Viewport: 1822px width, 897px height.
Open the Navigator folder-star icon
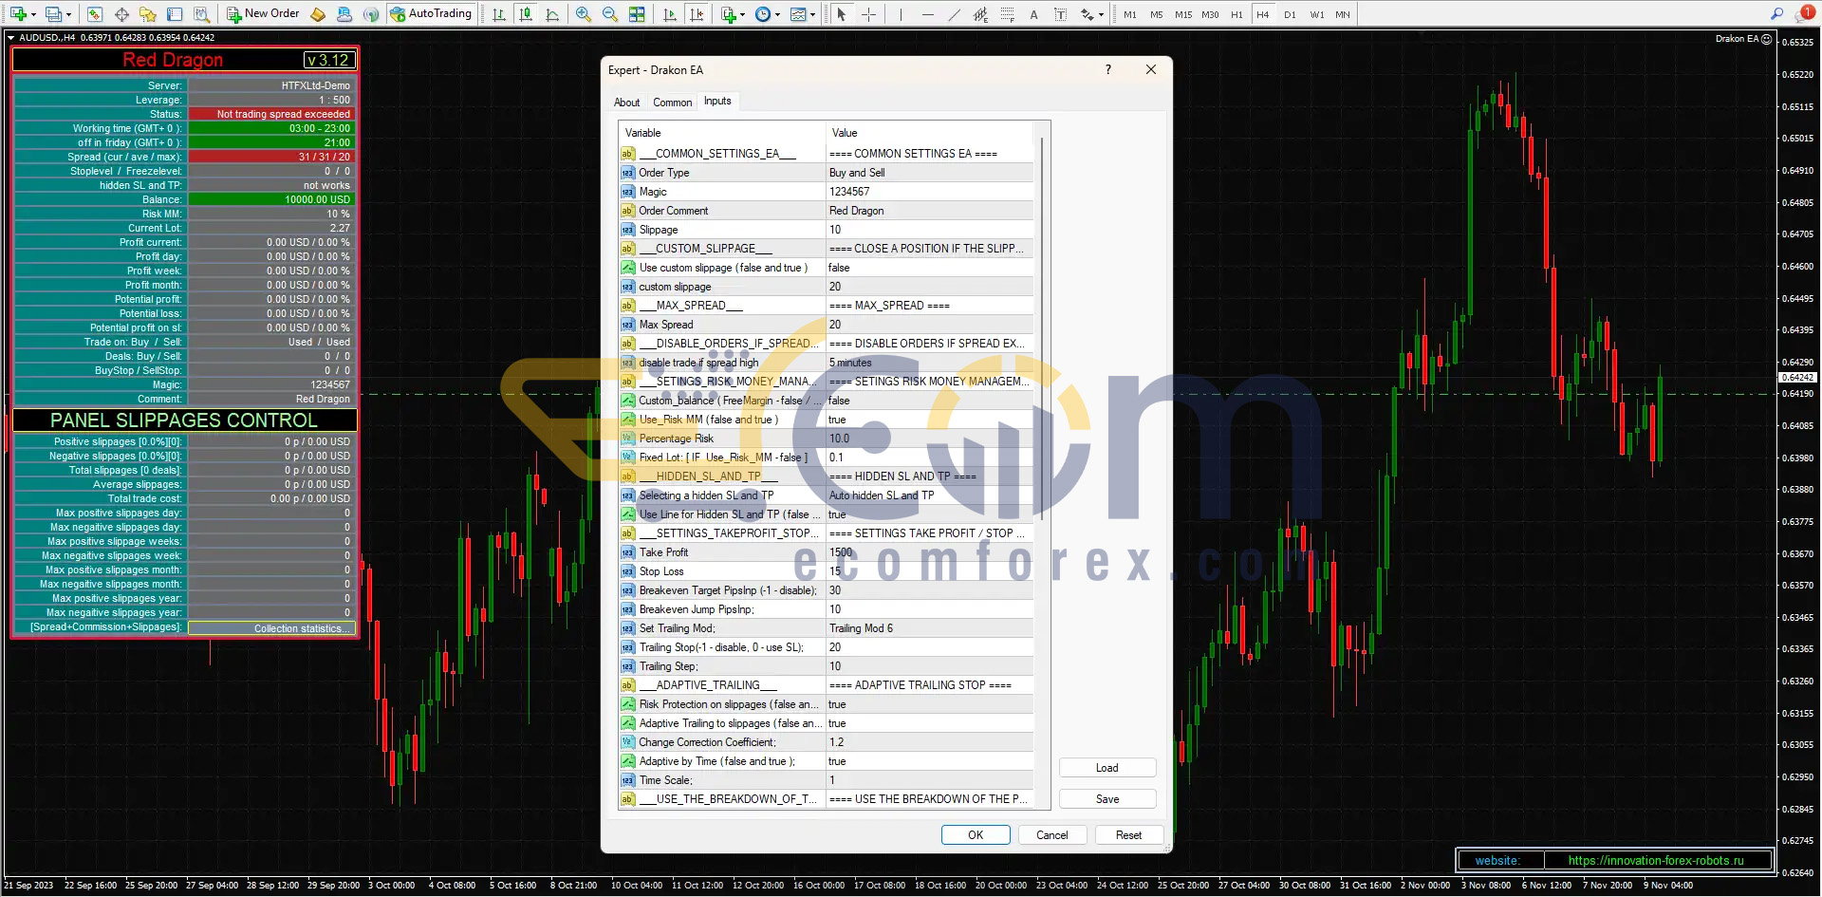coord(148,14)
